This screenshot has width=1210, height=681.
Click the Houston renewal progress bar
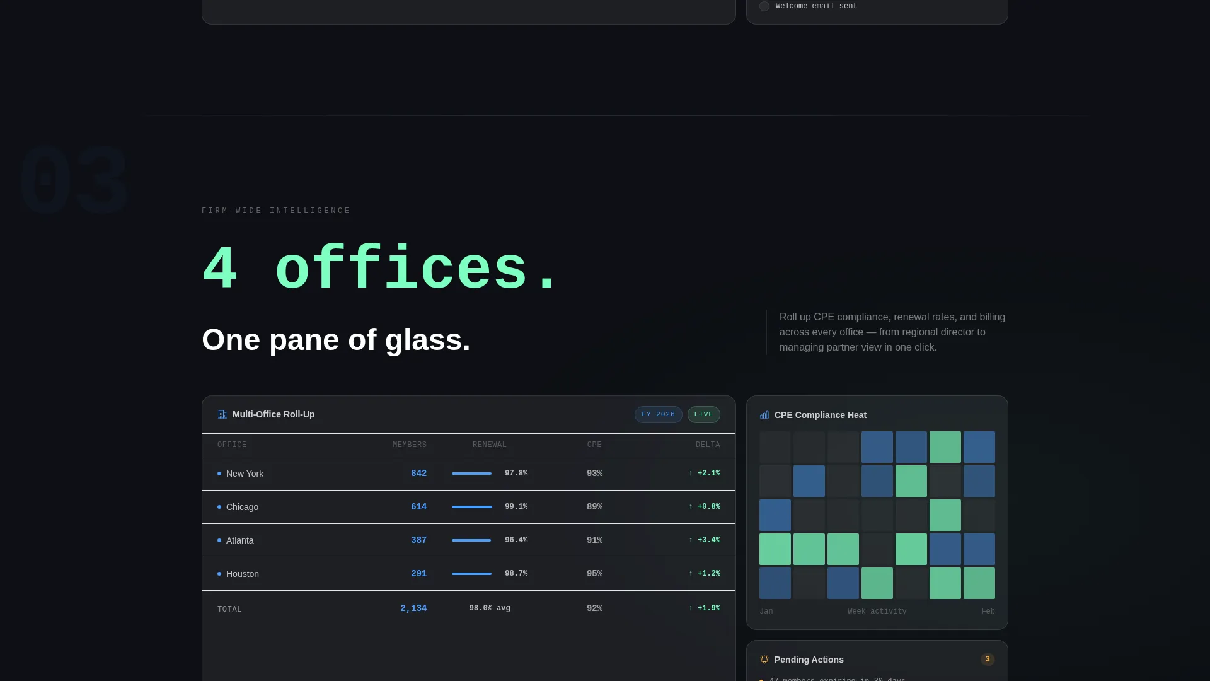(x=472, y=574)
